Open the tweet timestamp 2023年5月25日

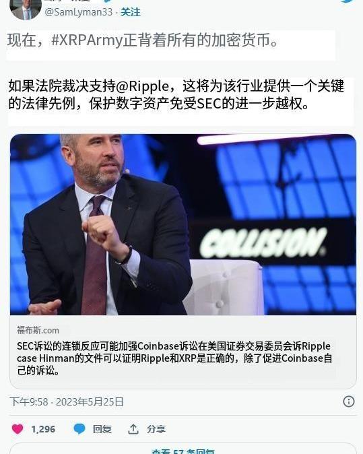point(90,402)
